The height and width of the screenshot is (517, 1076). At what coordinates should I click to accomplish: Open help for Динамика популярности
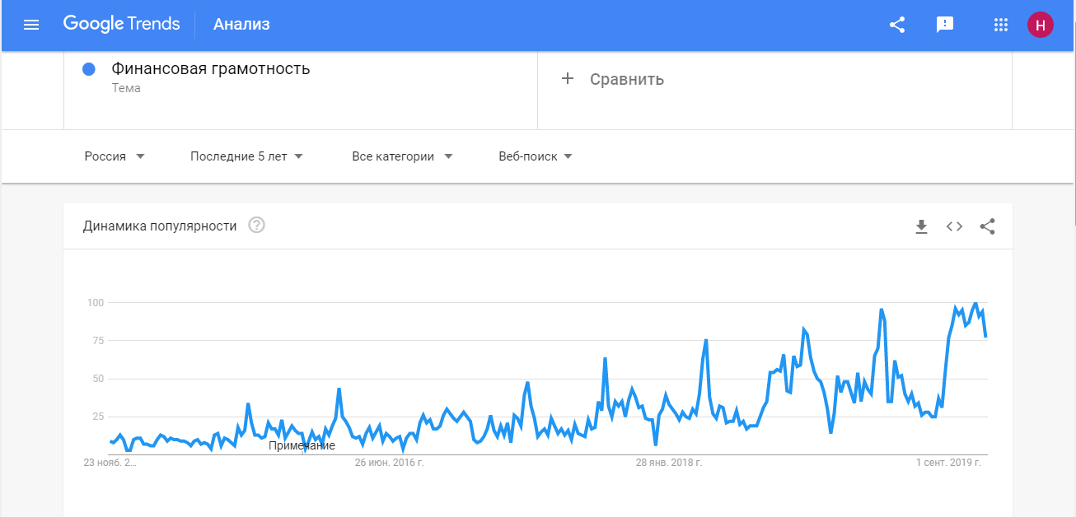coord(256,226)
